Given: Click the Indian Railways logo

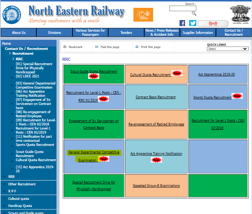Looking at the screenshot, I should 12,15.
